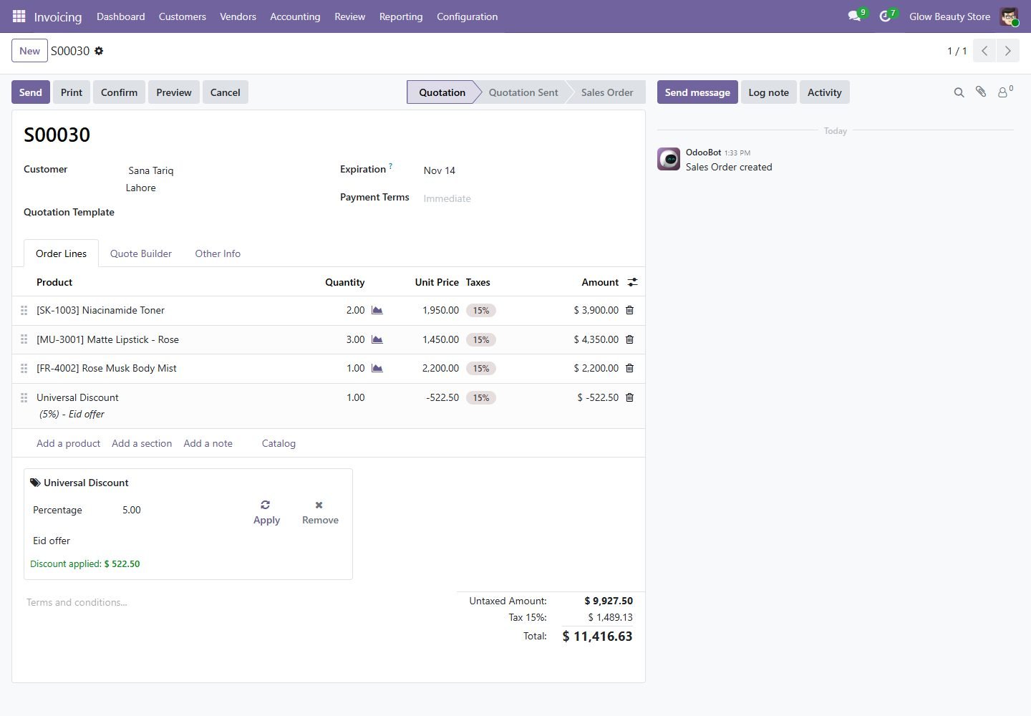The image size is (1031, 716).
Task: Open the apps grid menu icon
Action: click(19, 16)
